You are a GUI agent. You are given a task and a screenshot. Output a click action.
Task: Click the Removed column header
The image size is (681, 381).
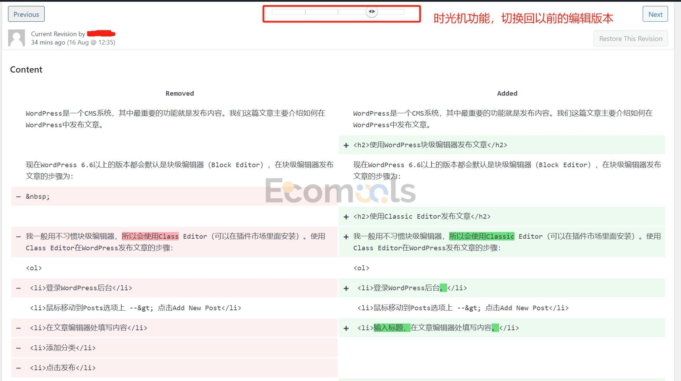coord(179,93)
